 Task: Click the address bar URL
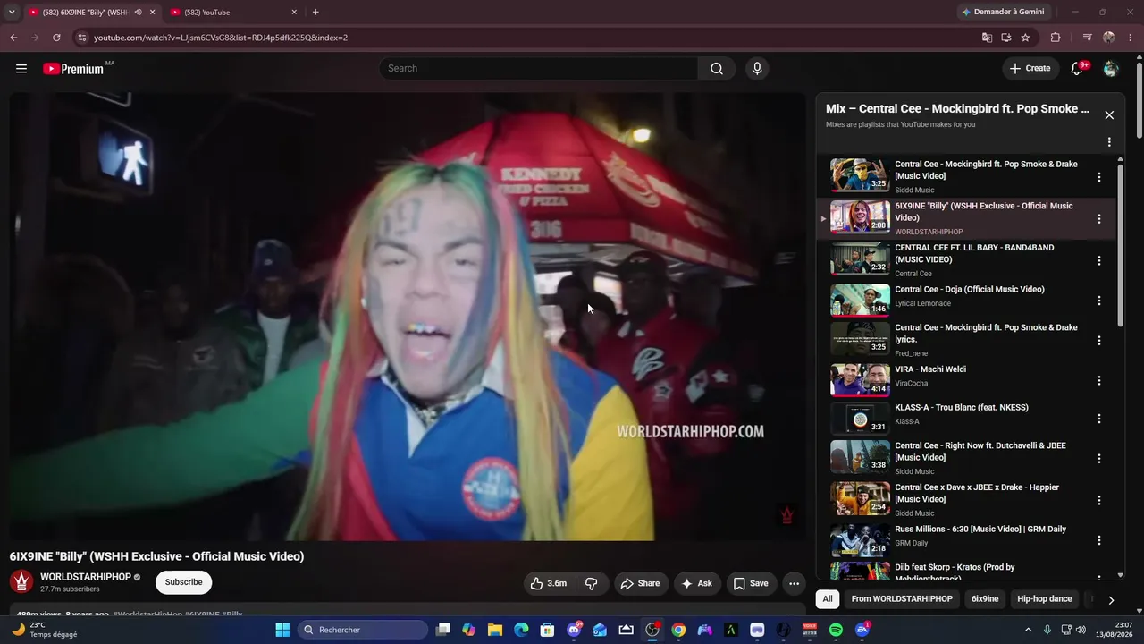pos(221,38)
